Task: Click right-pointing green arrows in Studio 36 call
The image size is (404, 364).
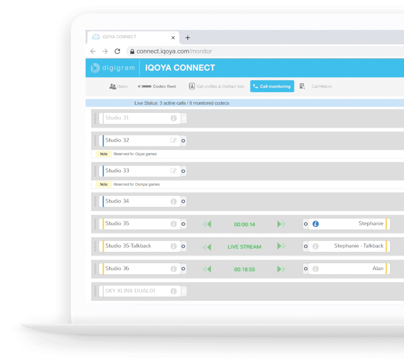Action: (x=281, y=269)
